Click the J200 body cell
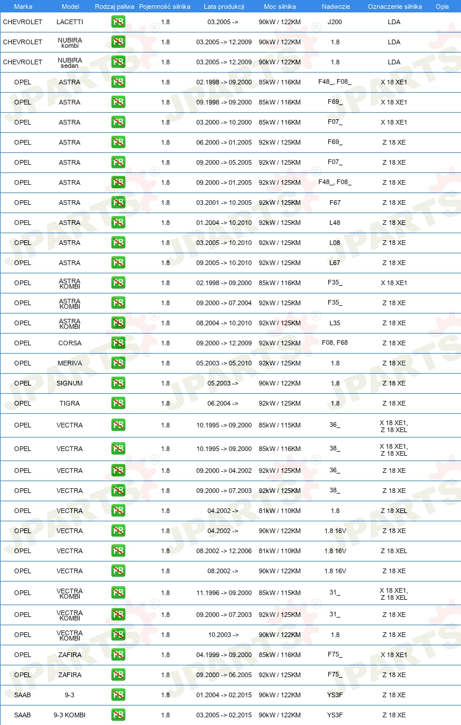 [x=335, y=22]
